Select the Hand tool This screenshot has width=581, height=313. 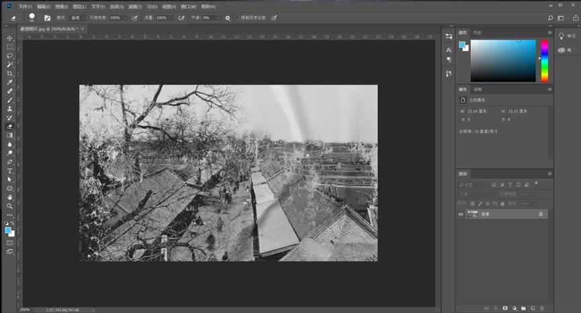tap(9, 197)
